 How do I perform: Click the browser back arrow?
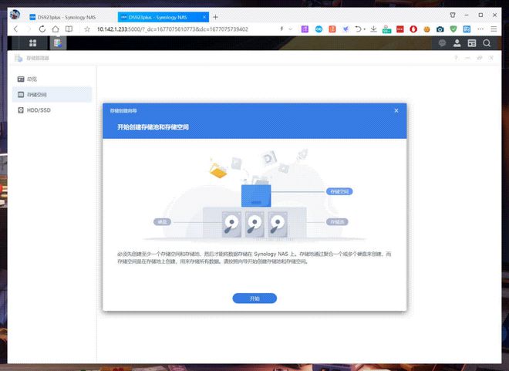pos(15,29)
